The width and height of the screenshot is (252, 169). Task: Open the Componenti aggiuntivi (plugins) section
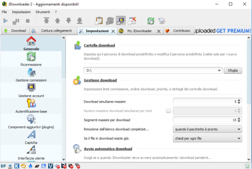[31, 122]
